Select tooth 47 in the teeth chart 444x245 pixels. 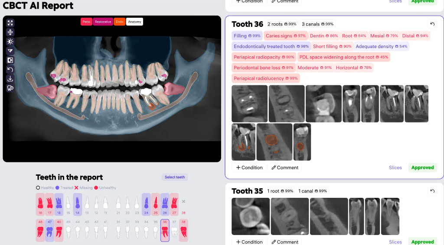(x=49, y=229)
